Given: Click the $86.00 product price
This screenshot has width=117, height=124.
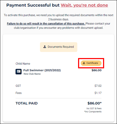Looking at the screenshot, I should click(x=96, y=70).
